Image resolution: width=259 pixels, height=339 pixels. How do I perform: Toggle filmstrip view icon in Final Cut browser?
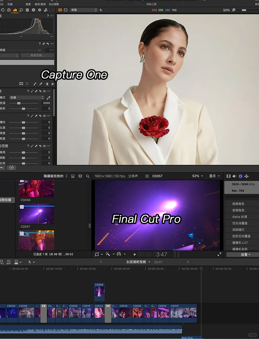(80, 176)
